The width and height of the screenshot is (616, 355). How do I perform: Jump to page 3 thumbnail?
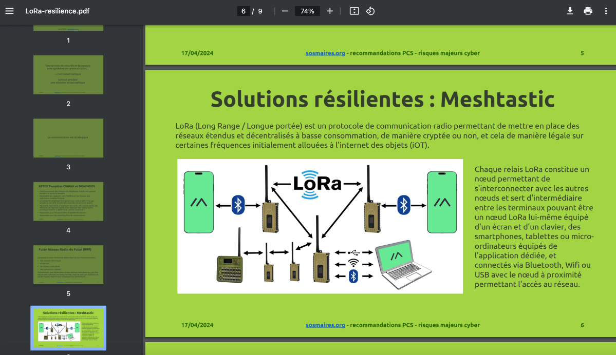68,138
